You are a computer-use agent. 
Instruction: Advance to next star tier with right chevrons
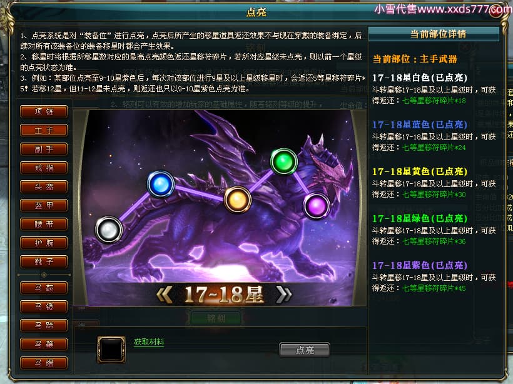pos(283,295)
